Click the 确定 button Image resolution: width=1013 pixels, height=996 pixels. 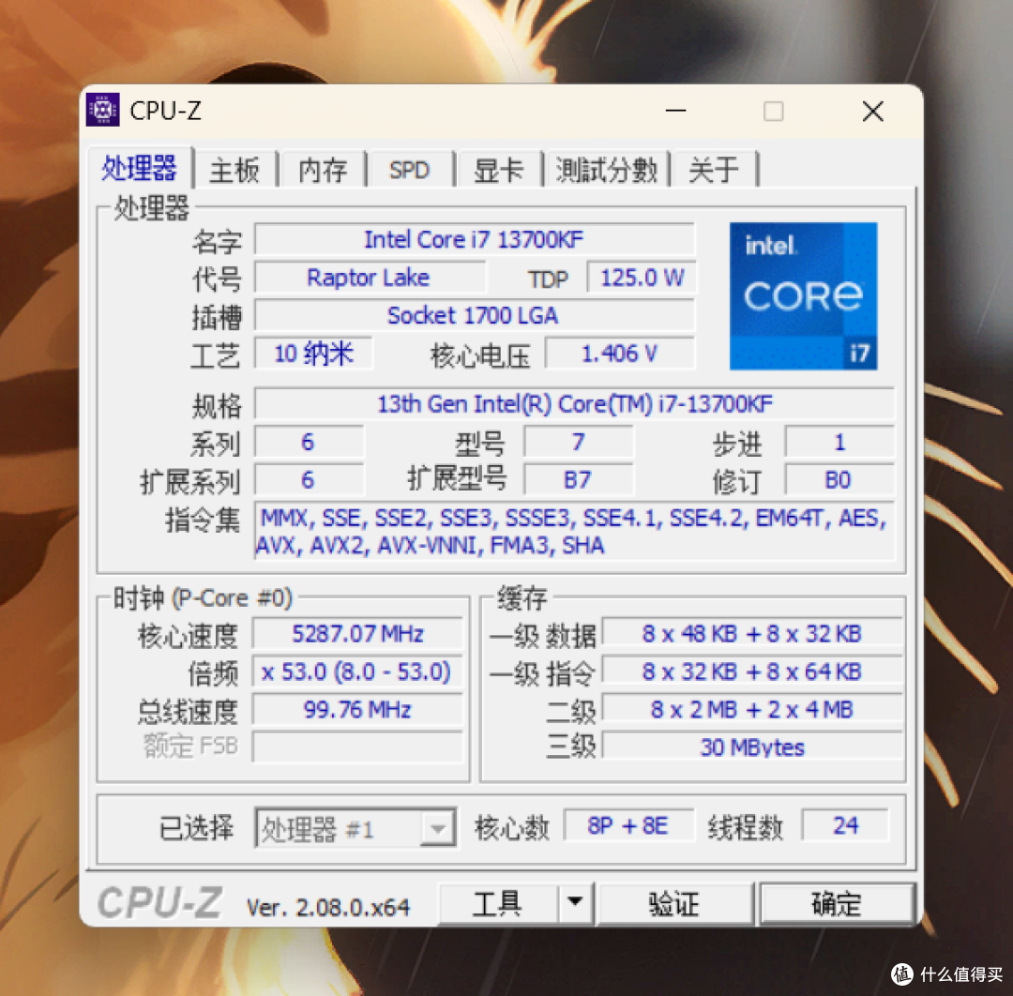click(x=837, y=903)
